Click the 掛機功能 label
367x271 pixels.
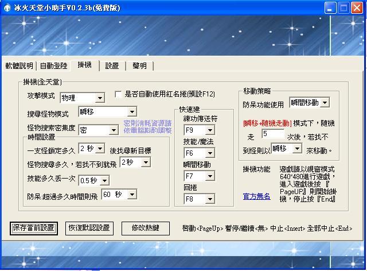click(256, 169)
